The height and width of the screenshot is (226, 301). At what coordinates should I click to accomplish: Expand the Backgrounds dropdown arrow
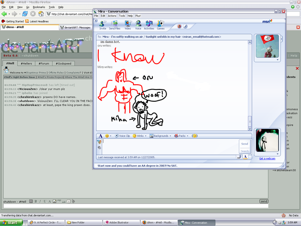[x=170, y=136]
